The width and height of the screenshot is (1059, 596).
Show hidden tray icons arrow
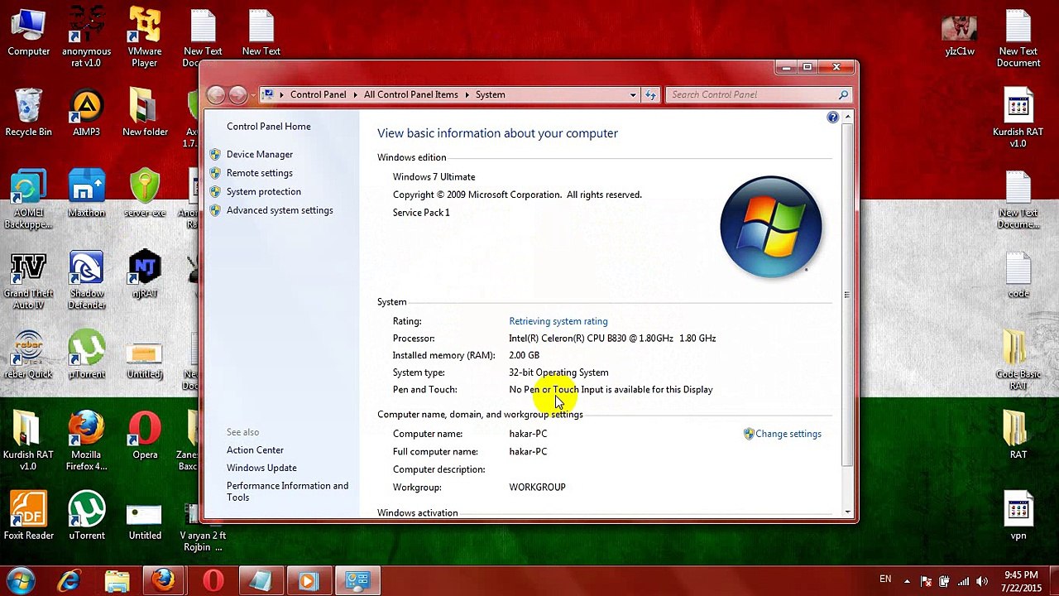tap(907, 581)
